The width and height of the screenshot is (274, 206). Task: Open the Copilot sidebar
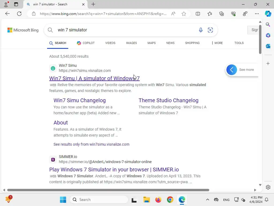pos(268,14)
